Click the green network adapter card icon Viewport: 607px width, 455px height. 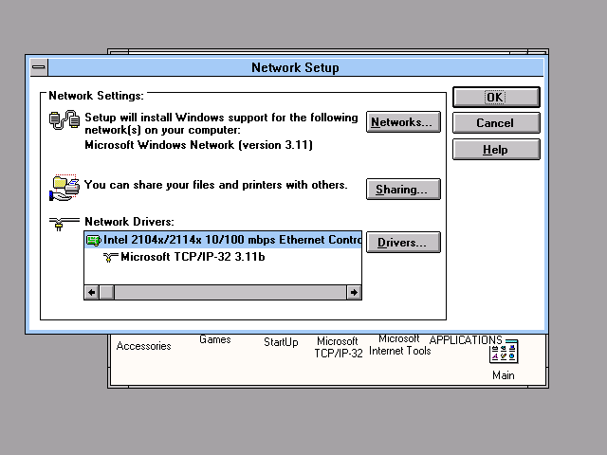click(x=93, y=240)
